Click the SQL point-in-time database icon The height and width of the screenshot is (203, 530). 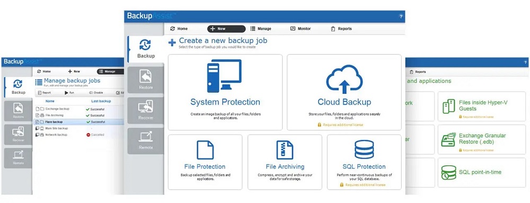448,172
